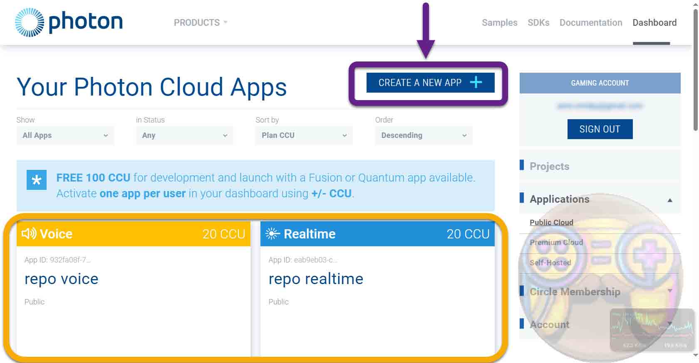Click the Create a New App button

pos(431,83)
